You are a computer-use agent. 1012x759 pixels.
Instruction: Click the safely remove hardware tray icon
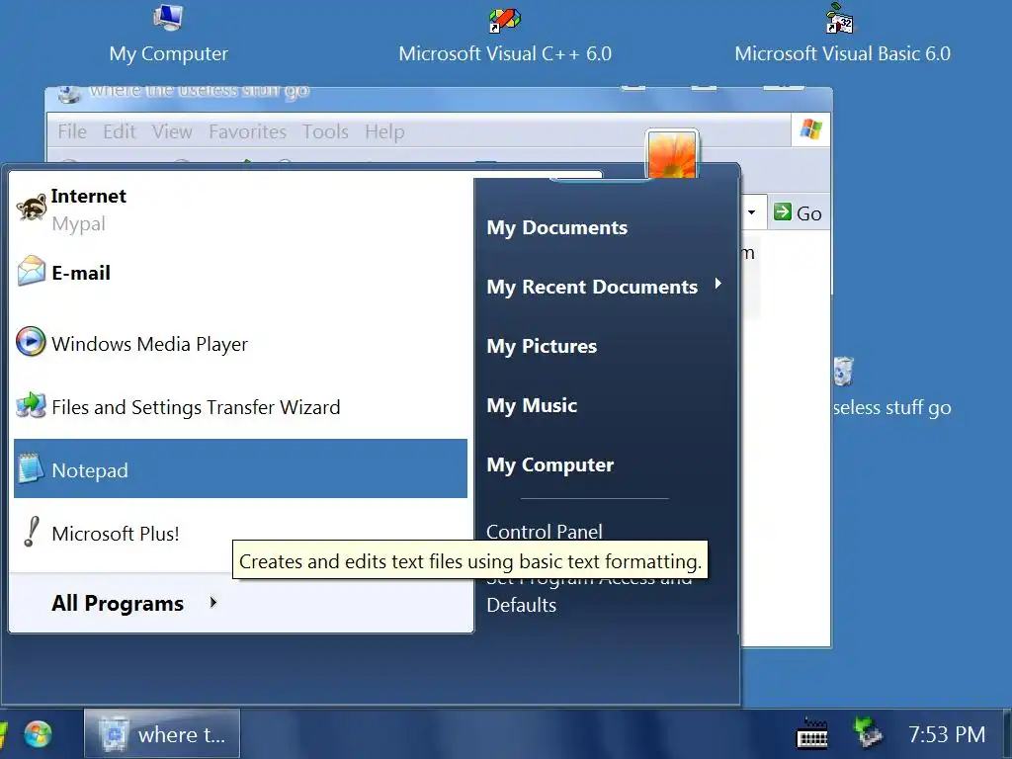click(x=868, y=732)
